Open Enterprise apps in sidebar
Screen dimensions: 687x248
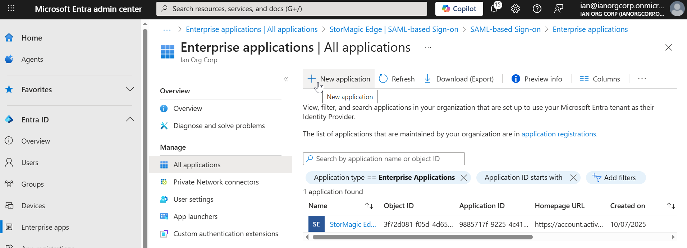[x=45, y=227]
